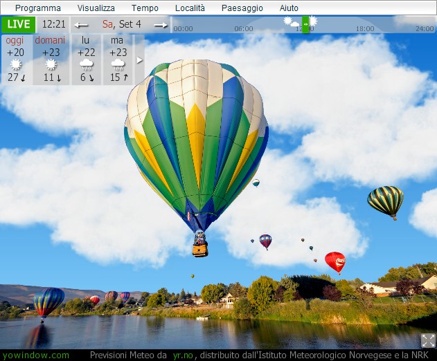Go to next day with right arrow
Viewport: 437px width, 361px height.
pos(161,26)
